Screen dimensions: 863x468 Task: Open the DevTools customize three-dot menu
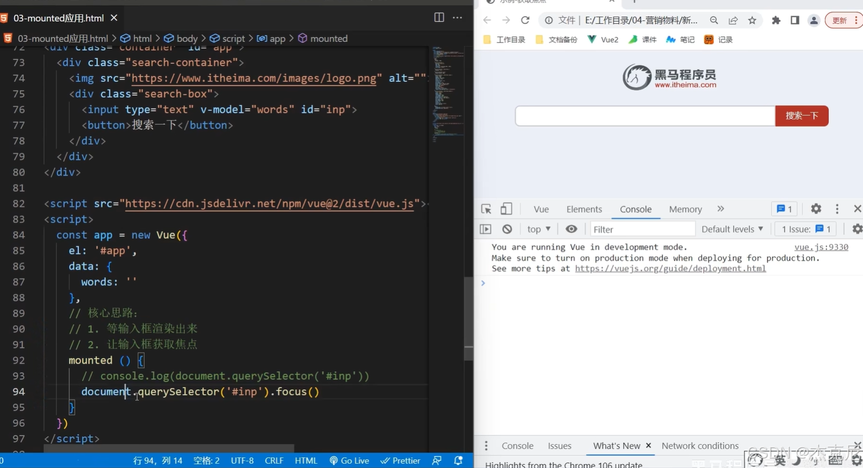(837, 209)
